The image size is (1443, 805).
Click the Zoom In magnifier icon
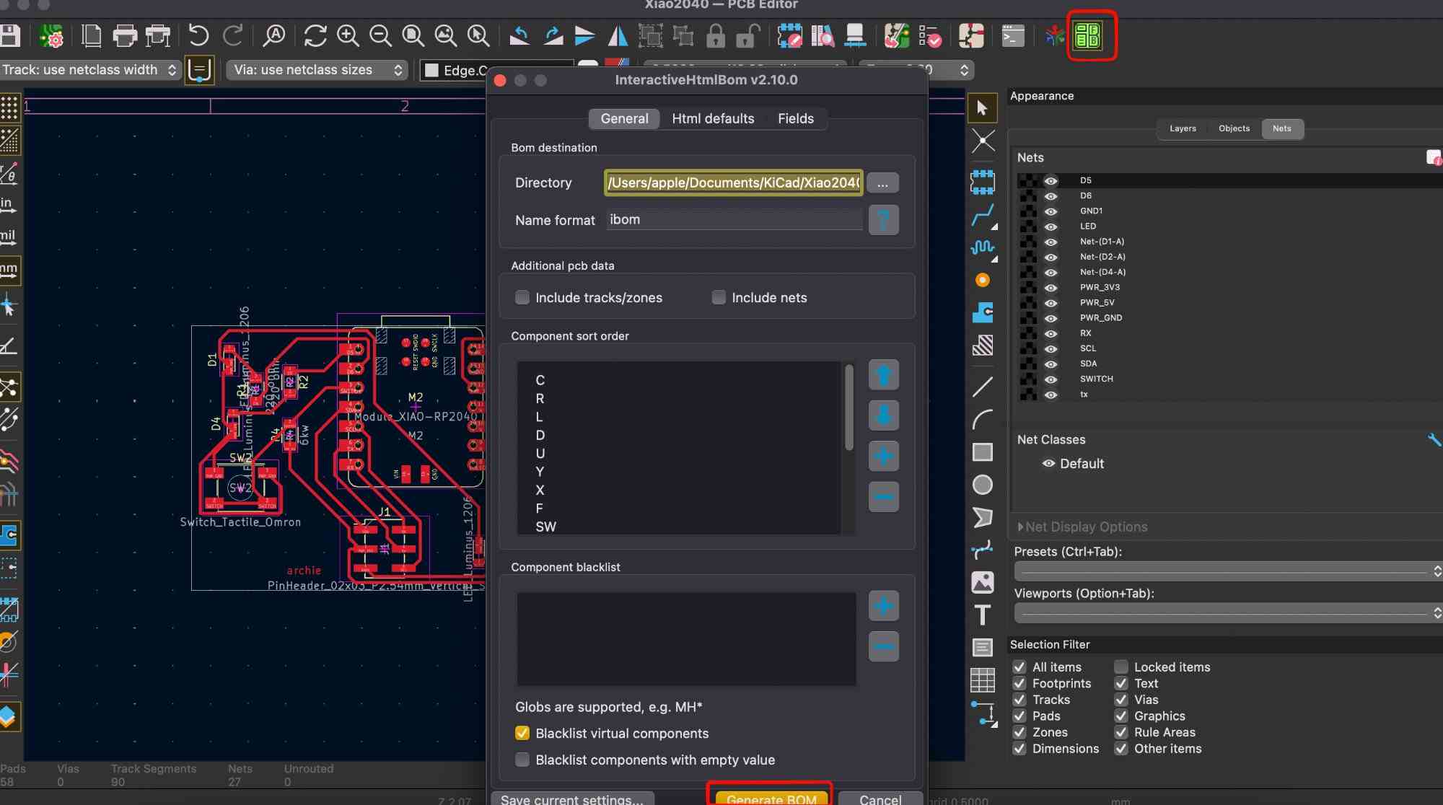click(x=348, y=35)
